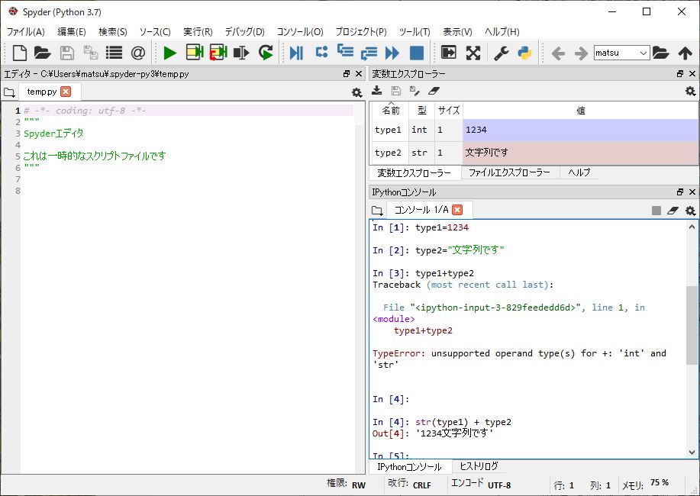Viewport: 700px width, 496px height.
Task: Sort variables by the 値 column header
Action: [580, 111]
